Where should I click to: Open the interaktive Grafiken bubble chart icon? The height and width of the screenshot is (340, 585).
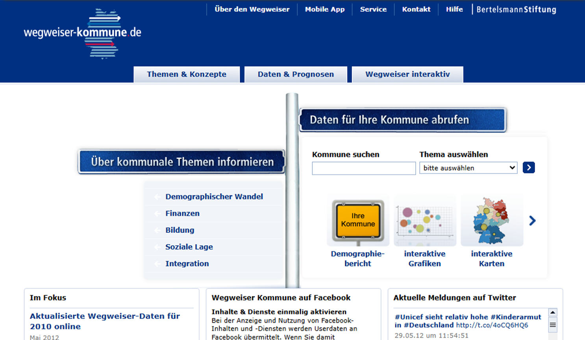pyautogui.click(x=425, y=220)
